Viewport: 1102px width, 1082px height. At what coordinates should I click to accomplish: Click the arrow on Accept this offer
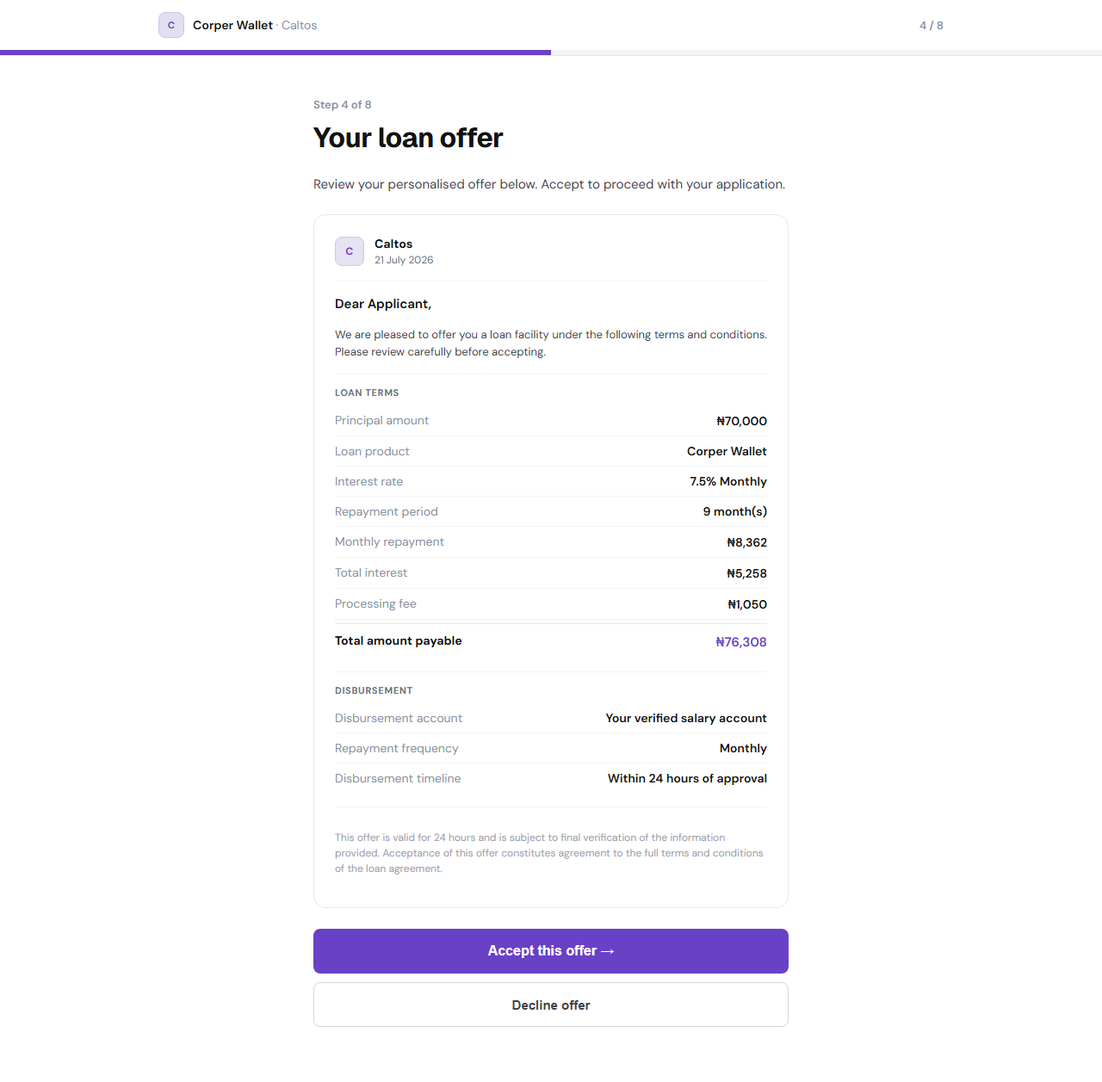608,951
